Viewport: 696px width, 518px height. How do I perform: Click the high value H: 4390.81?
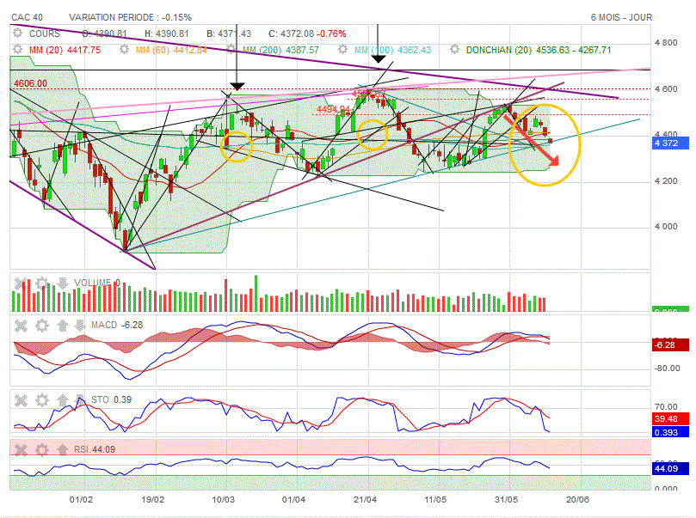[166, 34]
